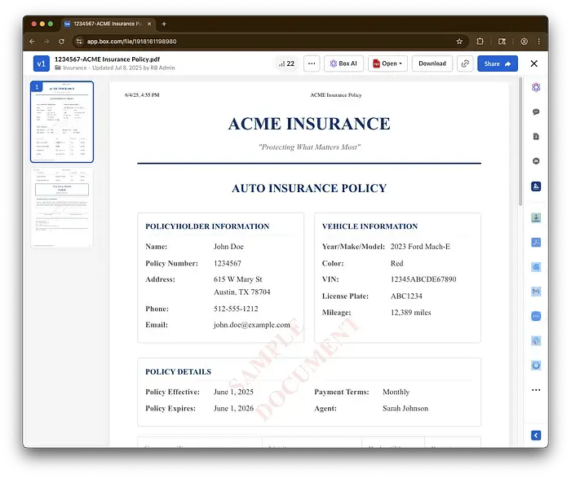Open the comments sidebar icon
This screenshot has width=571, height=478.
536,112
